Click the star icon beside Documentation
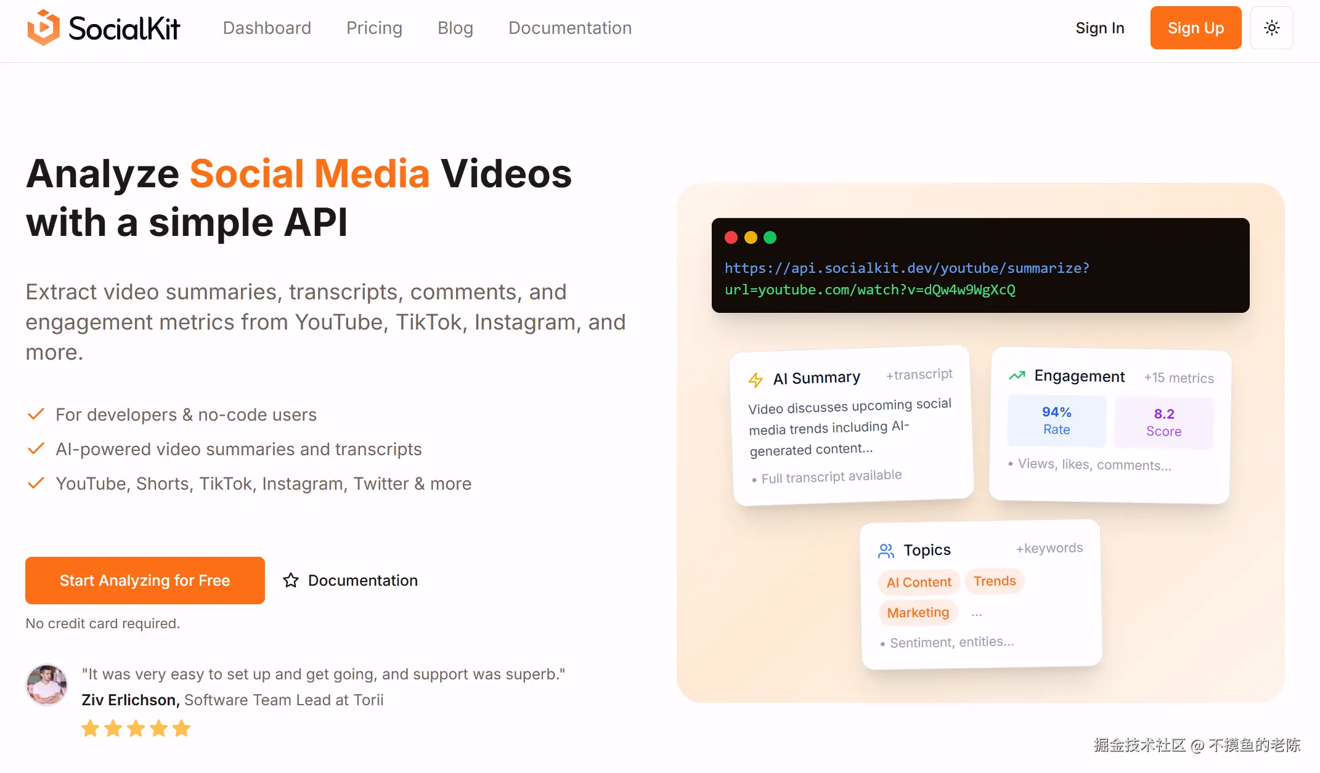 click(x=291, y=580)
